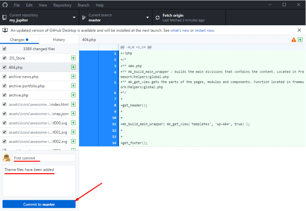Click the added status icon for archive.php
Screen dimensions: 306x211
tap(73, 95)
